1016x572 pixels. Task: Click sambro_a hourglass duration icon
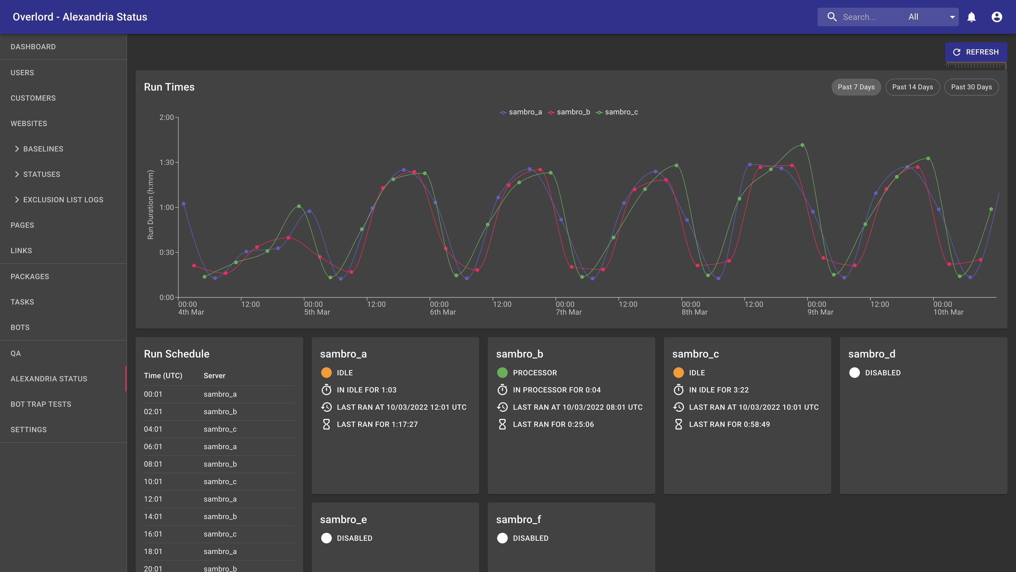(326, 424)
